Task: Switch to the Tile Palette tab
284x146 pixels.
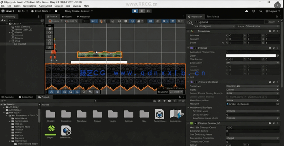Action: [x=213, y=16]
